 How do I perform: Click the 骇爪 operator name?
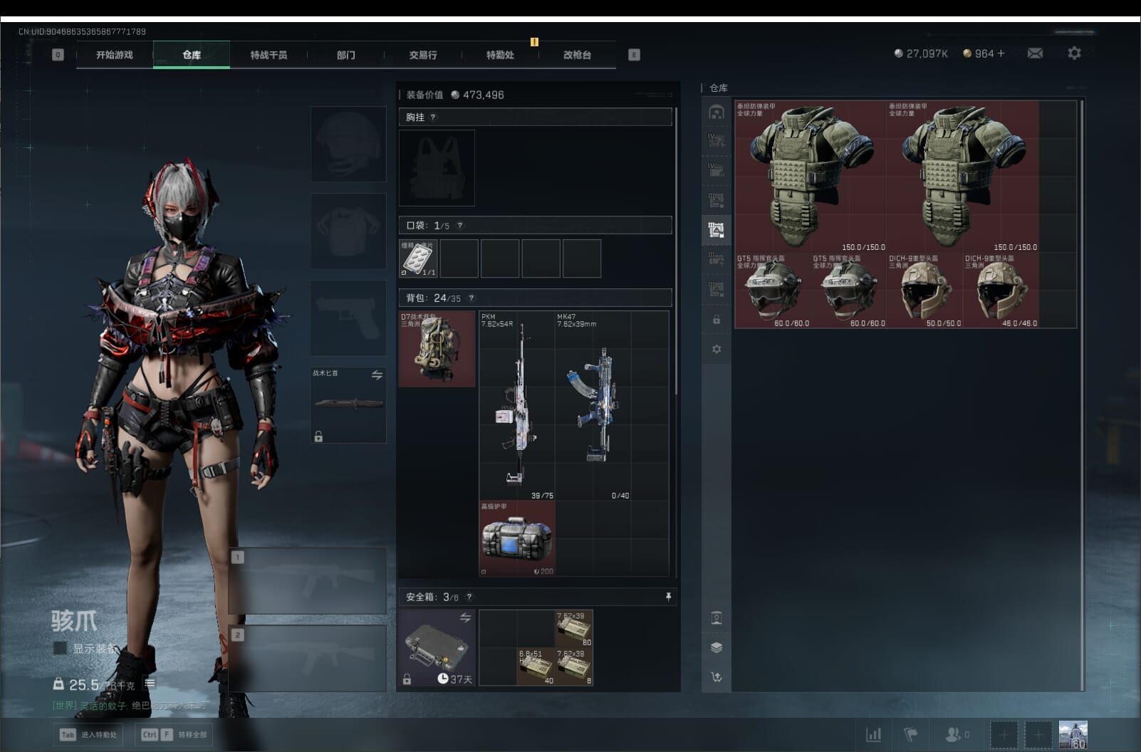74,620
